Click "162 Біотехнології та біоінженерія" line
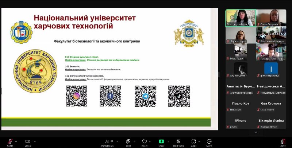The width and height of the screenshot is (292, 148). click(85, 76)
